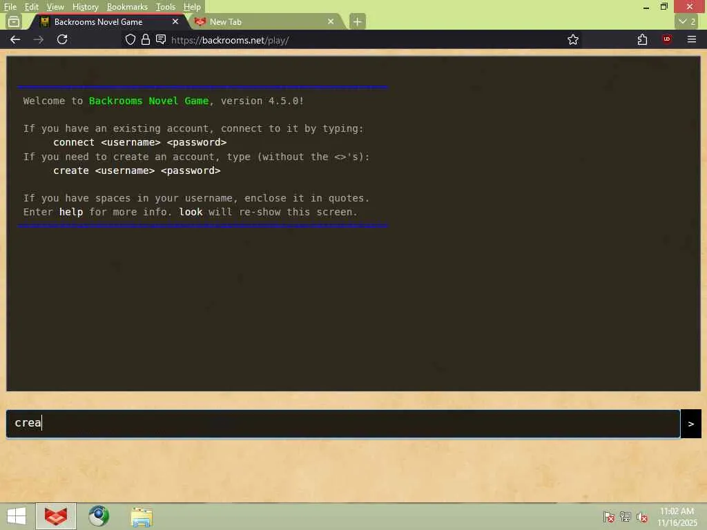The height and width of the screenshot is (530, 707).
Task: Open the History menu
Action: tap(85, 7)
